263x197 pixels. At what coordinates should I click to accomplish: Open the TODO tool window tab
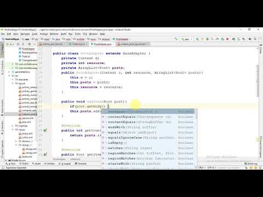[x=24, y=164]
